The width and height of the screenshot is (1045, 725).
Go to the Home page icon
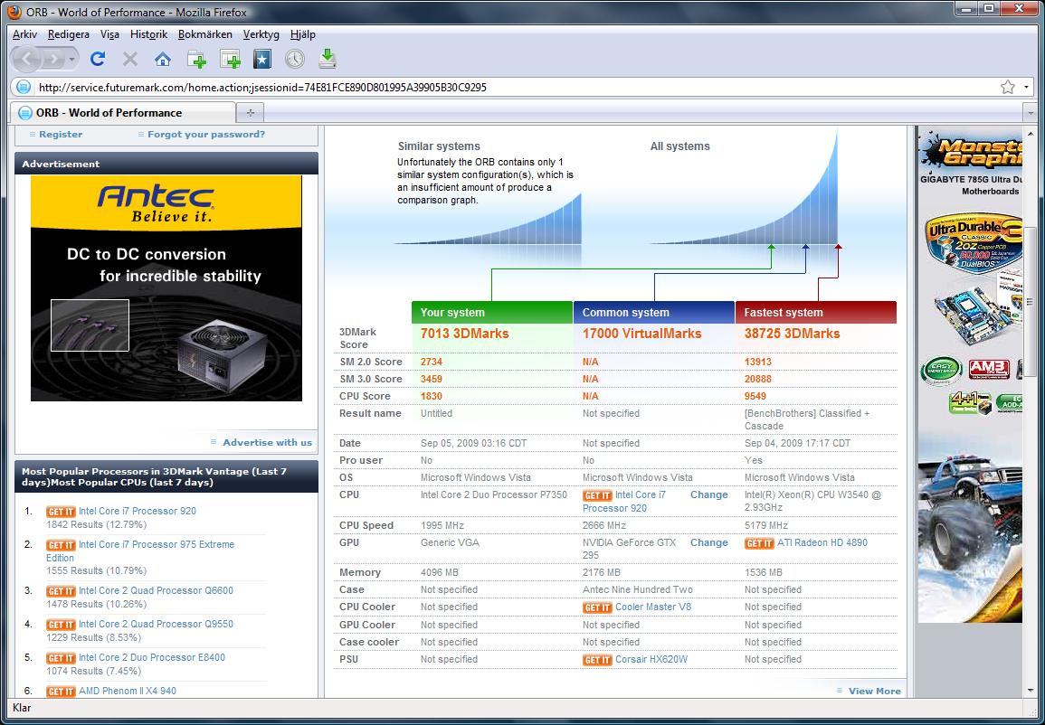click(x=163, y=60)
